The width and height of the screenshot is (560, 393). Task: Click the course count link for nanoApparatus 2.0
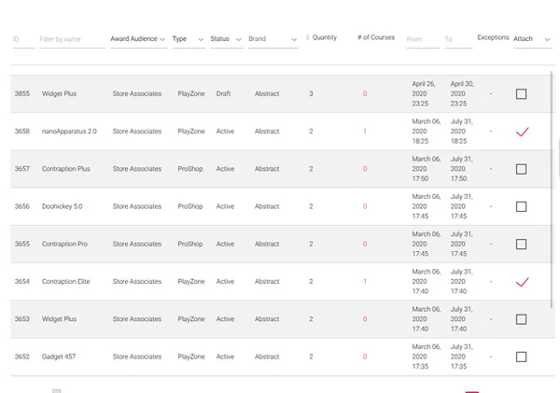point(365,131)
